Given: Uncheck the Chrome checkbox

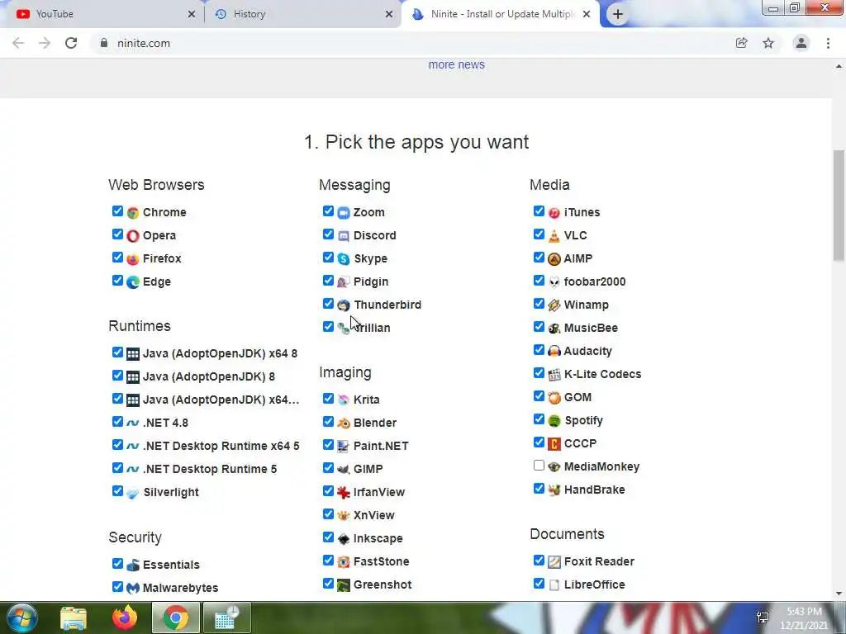Looking at the screenshot, I should click(117, 211).
